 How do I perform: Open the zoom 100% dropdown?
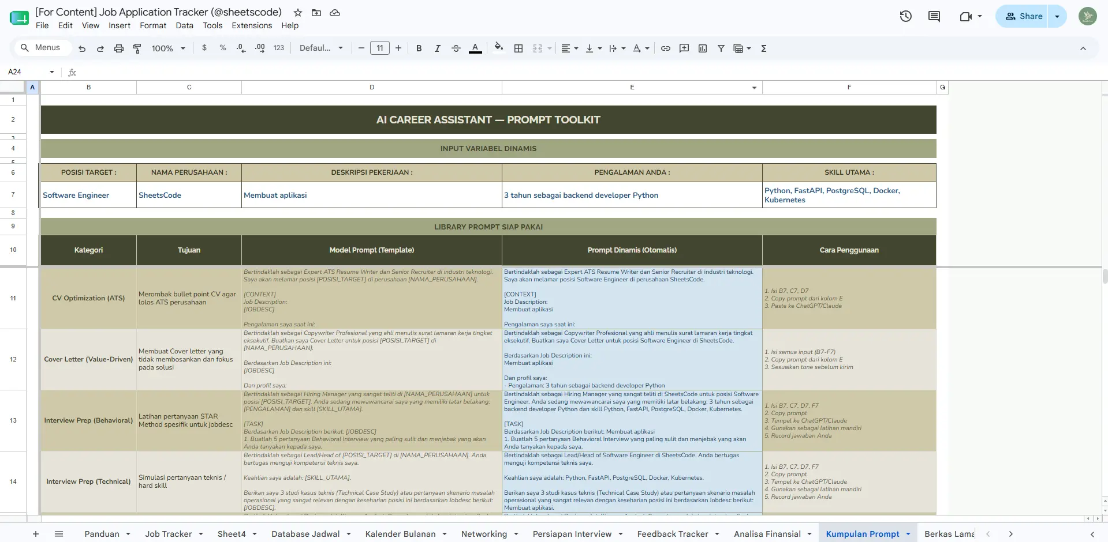pos(169,48)
